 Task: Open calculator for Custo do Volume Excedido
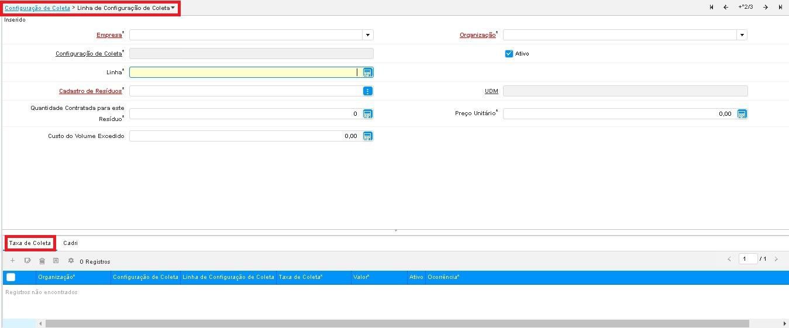click(x=367, y=136)
